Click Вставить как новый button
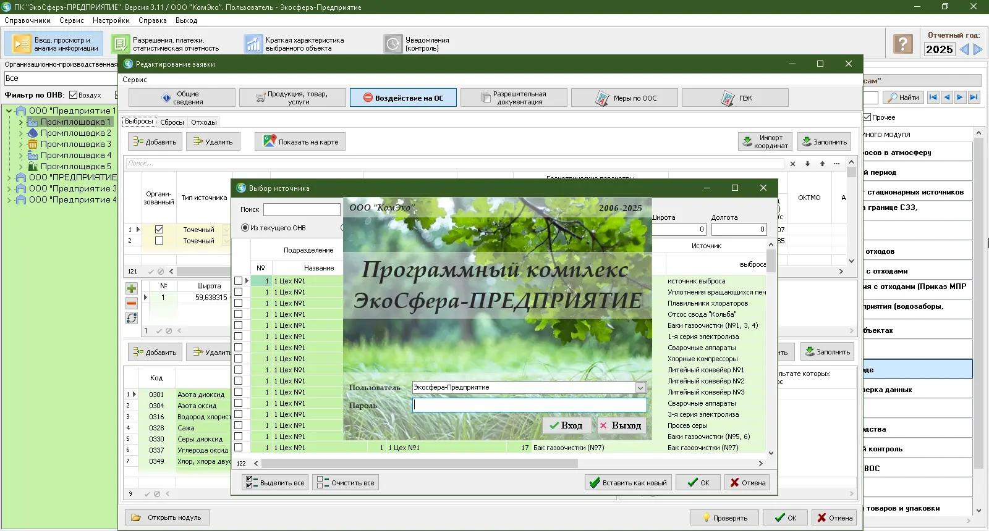 tap(627, 483)
